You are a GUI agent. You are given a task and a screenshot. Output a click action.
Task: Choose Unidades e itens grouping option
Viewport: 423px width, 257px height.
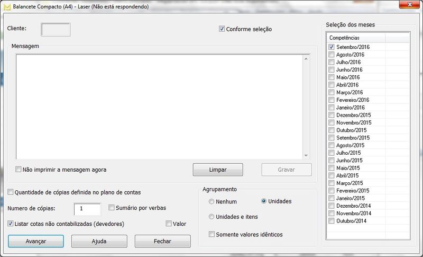click(212, 217)
